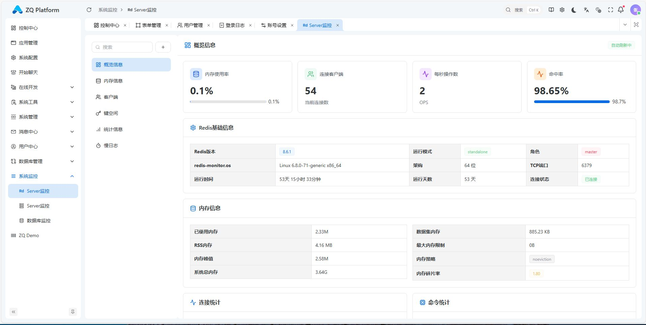
Task: Click the 每秒操作数 activity icon
Action: tap(425, 74)
